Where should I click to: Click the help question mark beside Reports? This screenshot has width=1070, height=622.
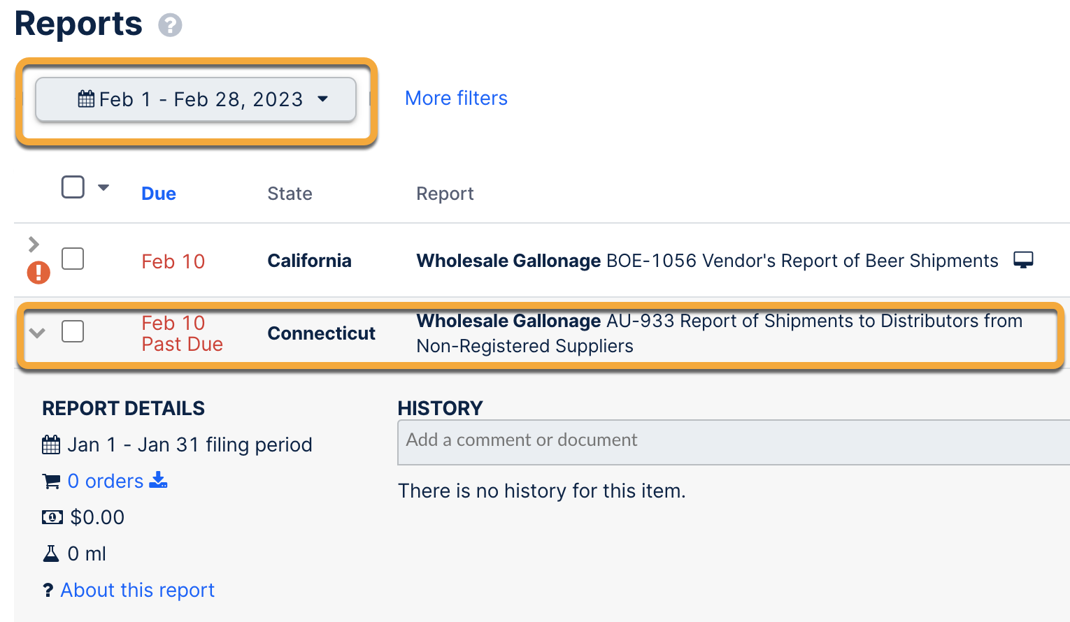pyautogui.click(x=170, y=25)
